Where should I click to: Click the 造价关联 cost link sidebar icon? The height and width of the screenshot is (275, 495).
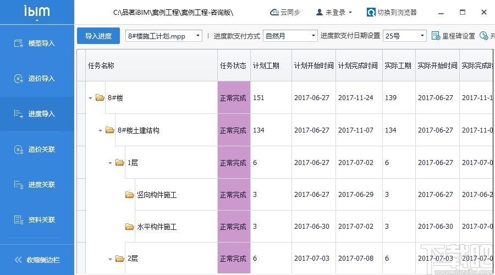(18, 150)
